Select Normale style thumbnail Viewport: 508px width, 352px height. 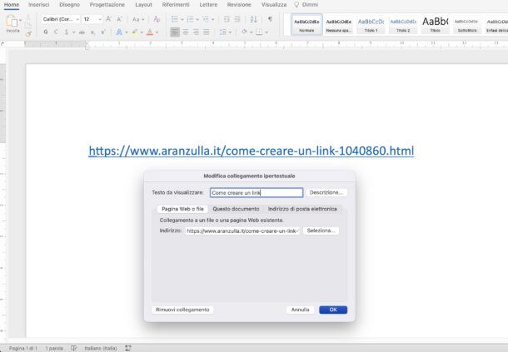tap(306, 24)
